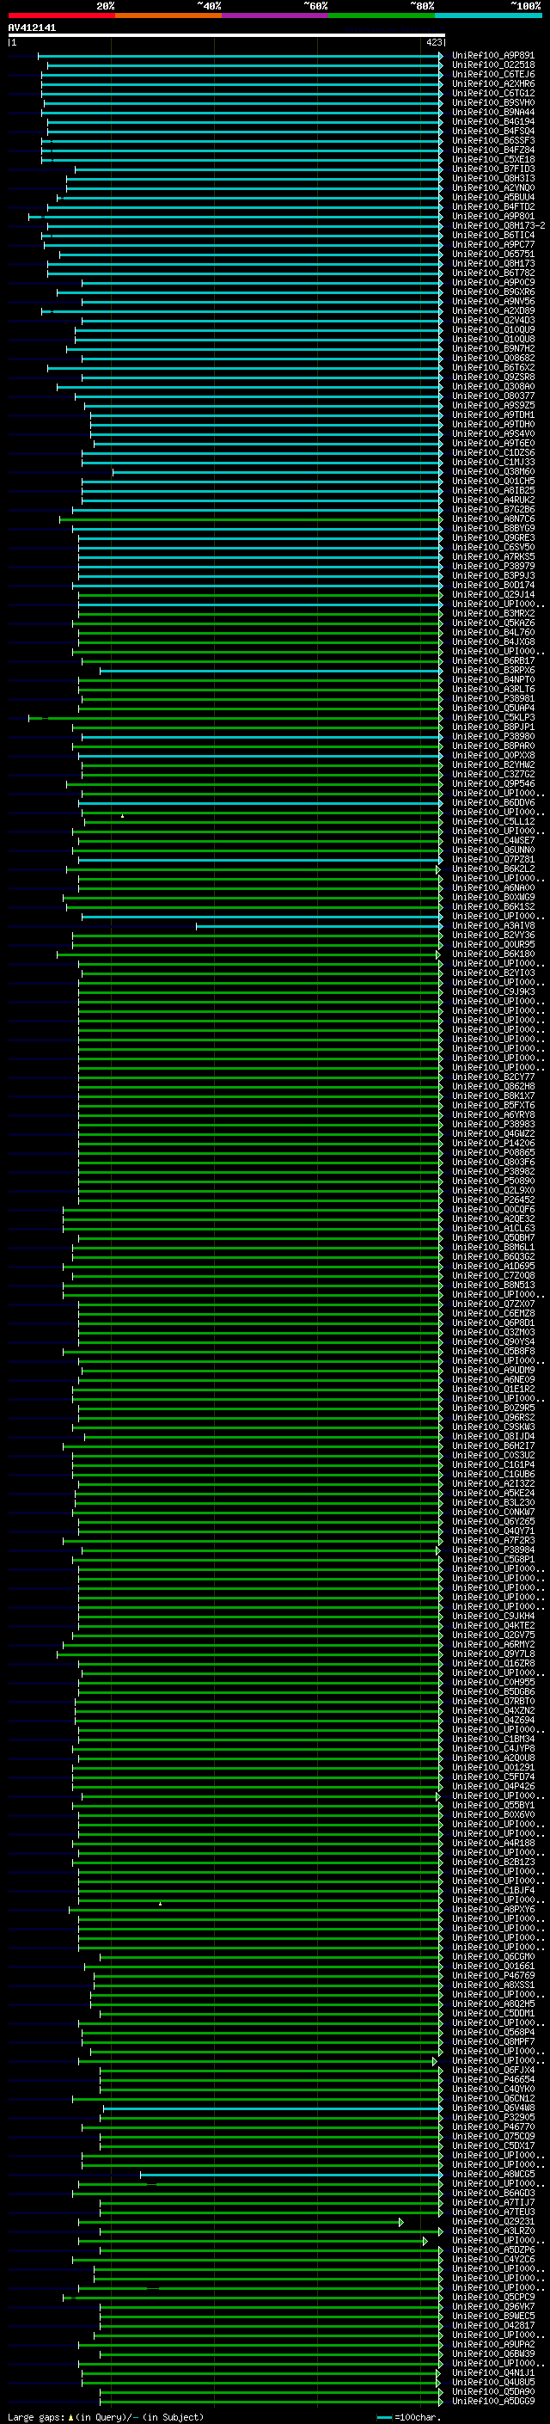Image resolution: width=550 pixels, height=2424 pixels.
Task: Click the UniRef100_O22518 hit label
Action: (493, 65)
